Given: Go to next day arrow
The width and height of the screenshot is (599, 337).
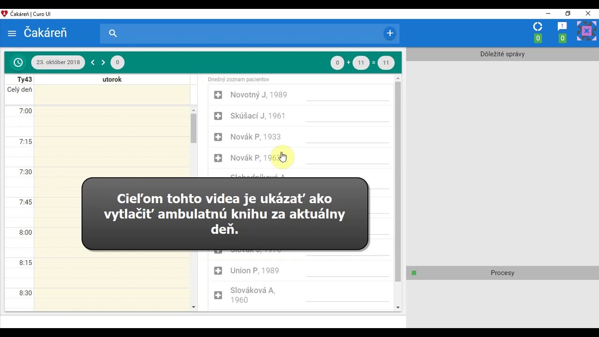Looking at the screenshot, I should [x=103, y=62].
